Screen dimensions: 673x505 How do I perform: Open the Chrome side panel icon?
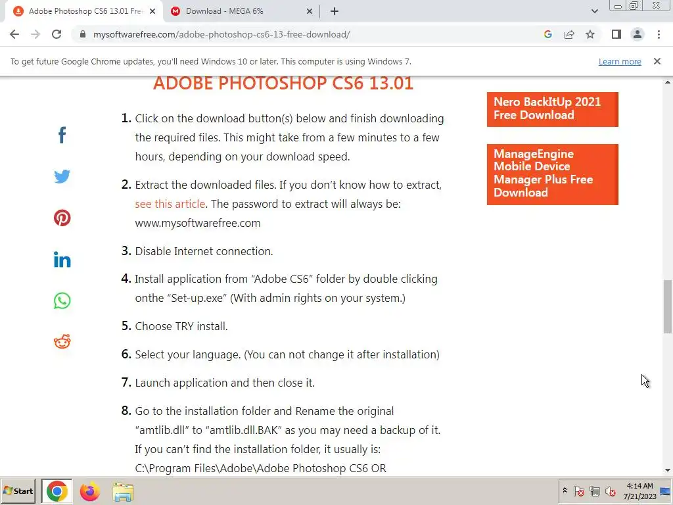point(616,34)
